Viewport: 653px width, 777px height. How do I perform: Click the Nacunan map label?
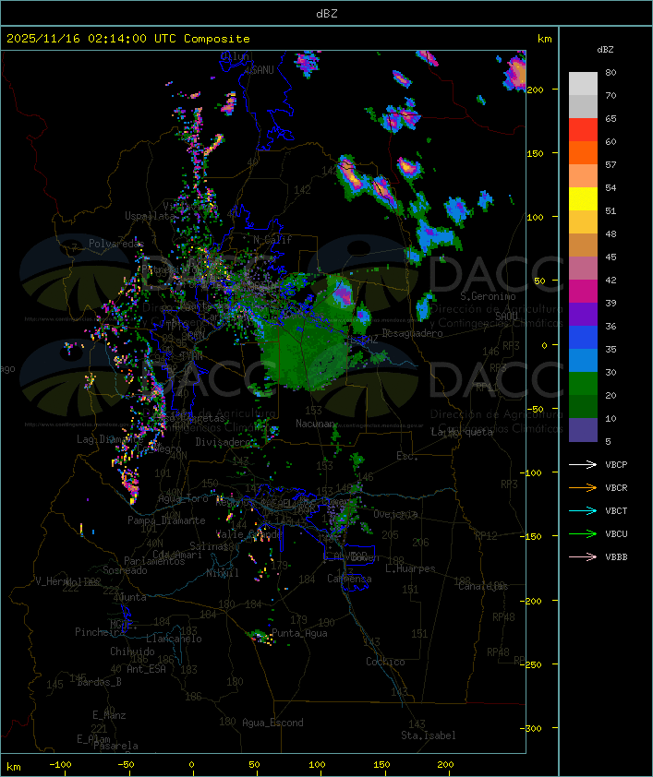[315, 424]
